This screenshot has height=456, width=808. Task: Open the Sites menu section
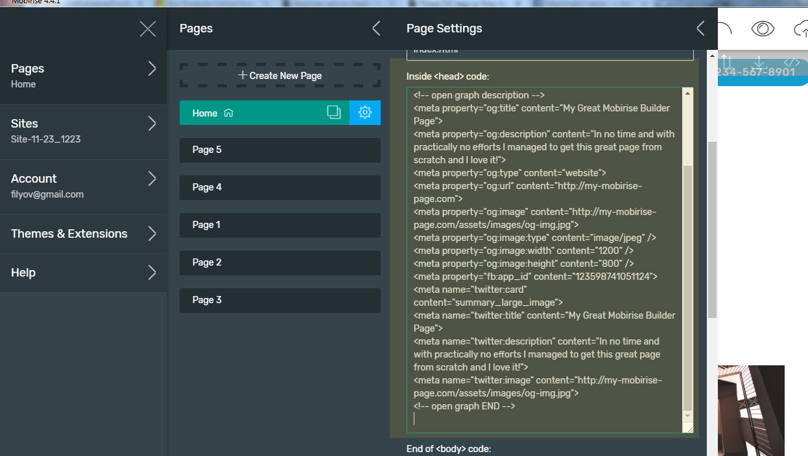pyautogui.click(x=83, y=131)
